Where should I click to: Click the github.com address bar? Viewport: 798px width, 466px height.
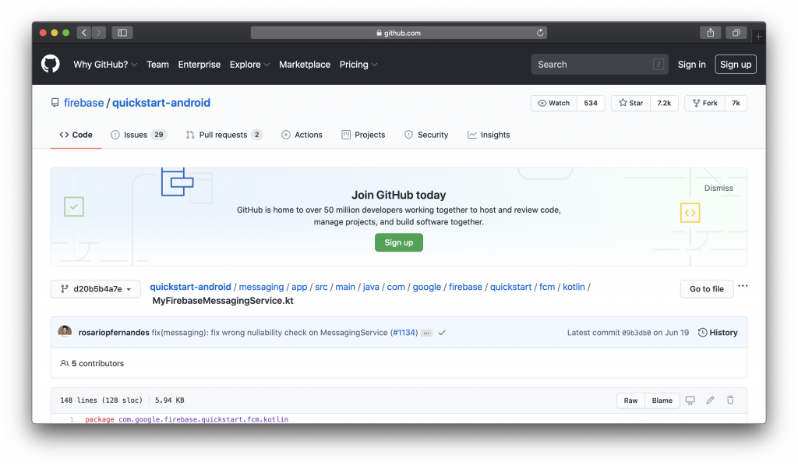coord(398,33)
